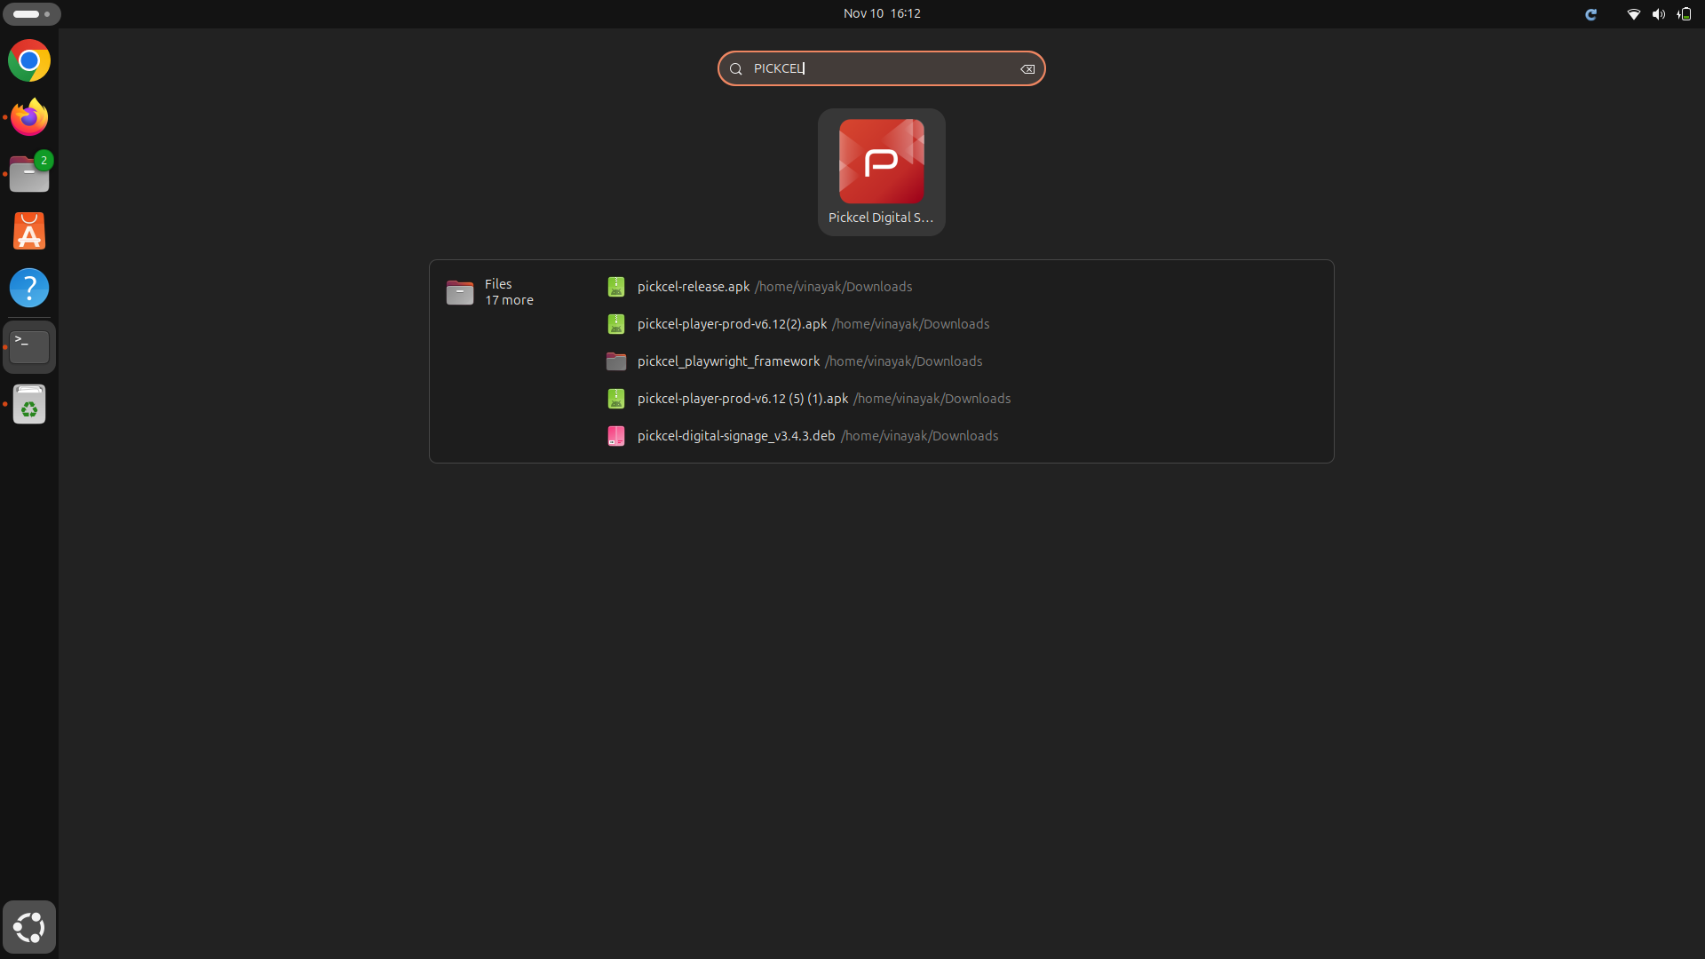Open pickcel-player-prod-v6.12(2).apk result
Screen dimensions: 1705x959
coord(732,324)
